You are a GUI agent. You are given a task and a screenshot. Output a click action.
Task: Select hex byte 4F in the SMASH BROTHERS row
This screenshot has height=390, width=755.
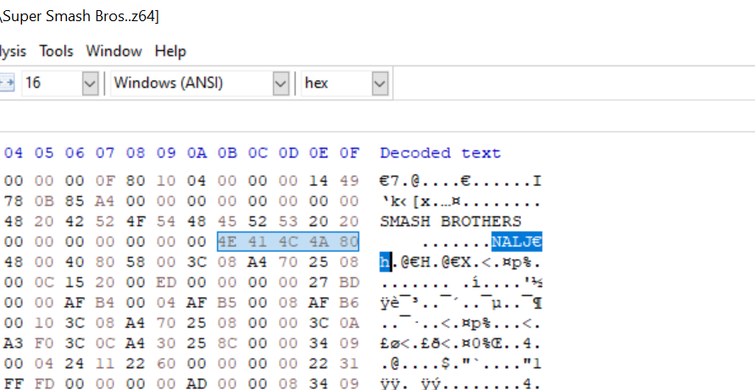click(x=136, y=221)
